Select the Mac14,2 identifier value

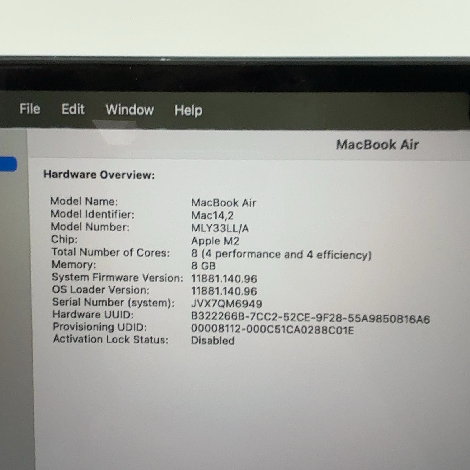(212, 215)
